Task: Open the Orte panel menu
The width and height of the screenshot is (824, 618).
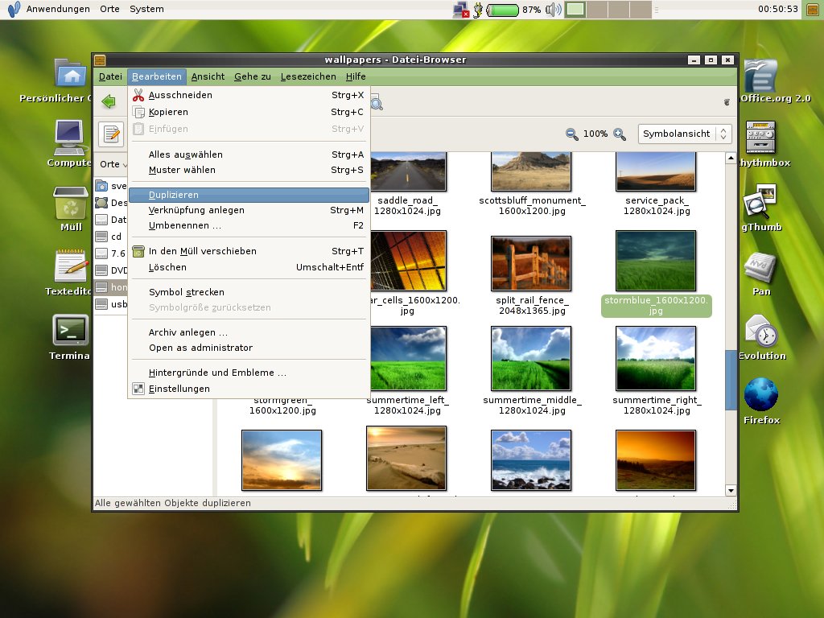Action: [109, 9]
